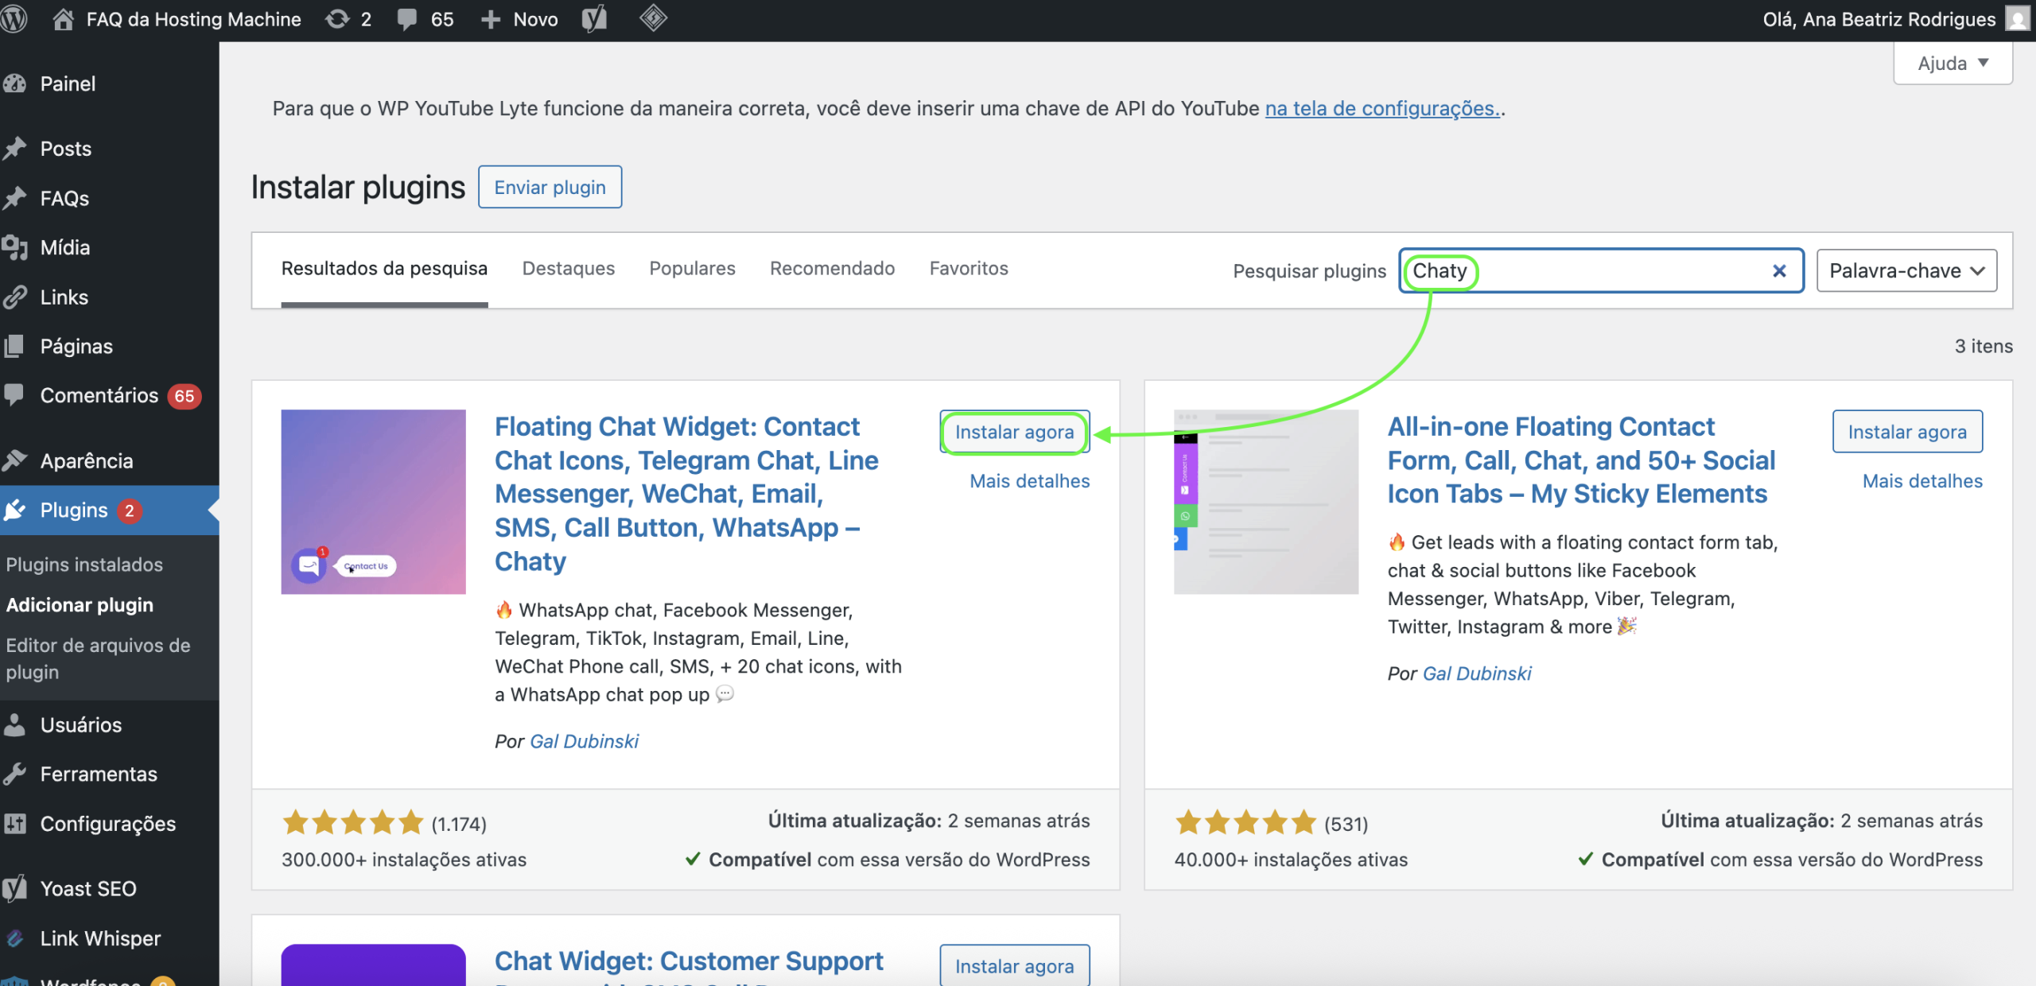Screen dimensions: 2036x986
Task: Click the My Sticky Elements plugin thumbnail
Action: [x=1266, y=502]
